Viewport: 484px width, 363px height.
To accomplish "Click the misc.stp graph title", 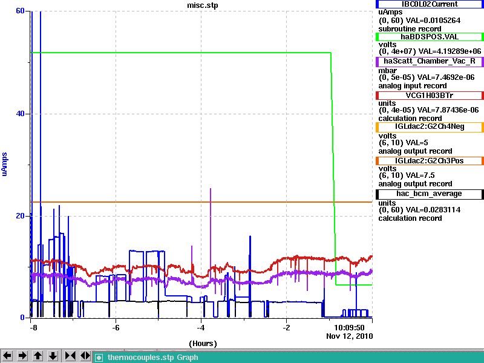I will (x=203, y=5).
